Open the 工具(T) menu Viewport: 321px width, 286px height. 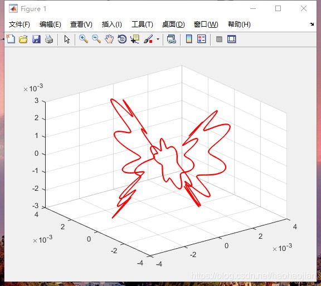(142, 24)
